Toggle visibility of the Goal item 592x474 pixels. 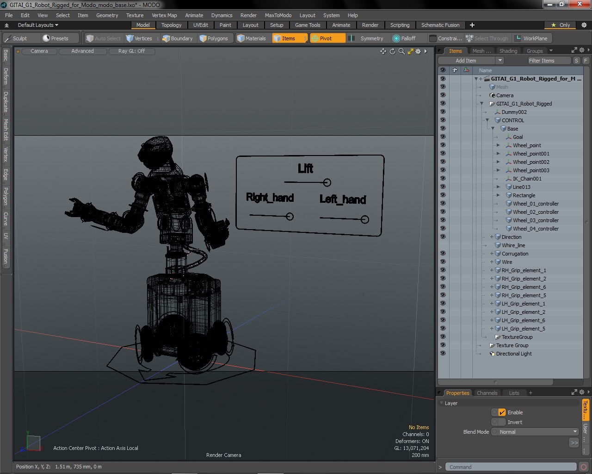pyautogui.click(x=443, y=137)
